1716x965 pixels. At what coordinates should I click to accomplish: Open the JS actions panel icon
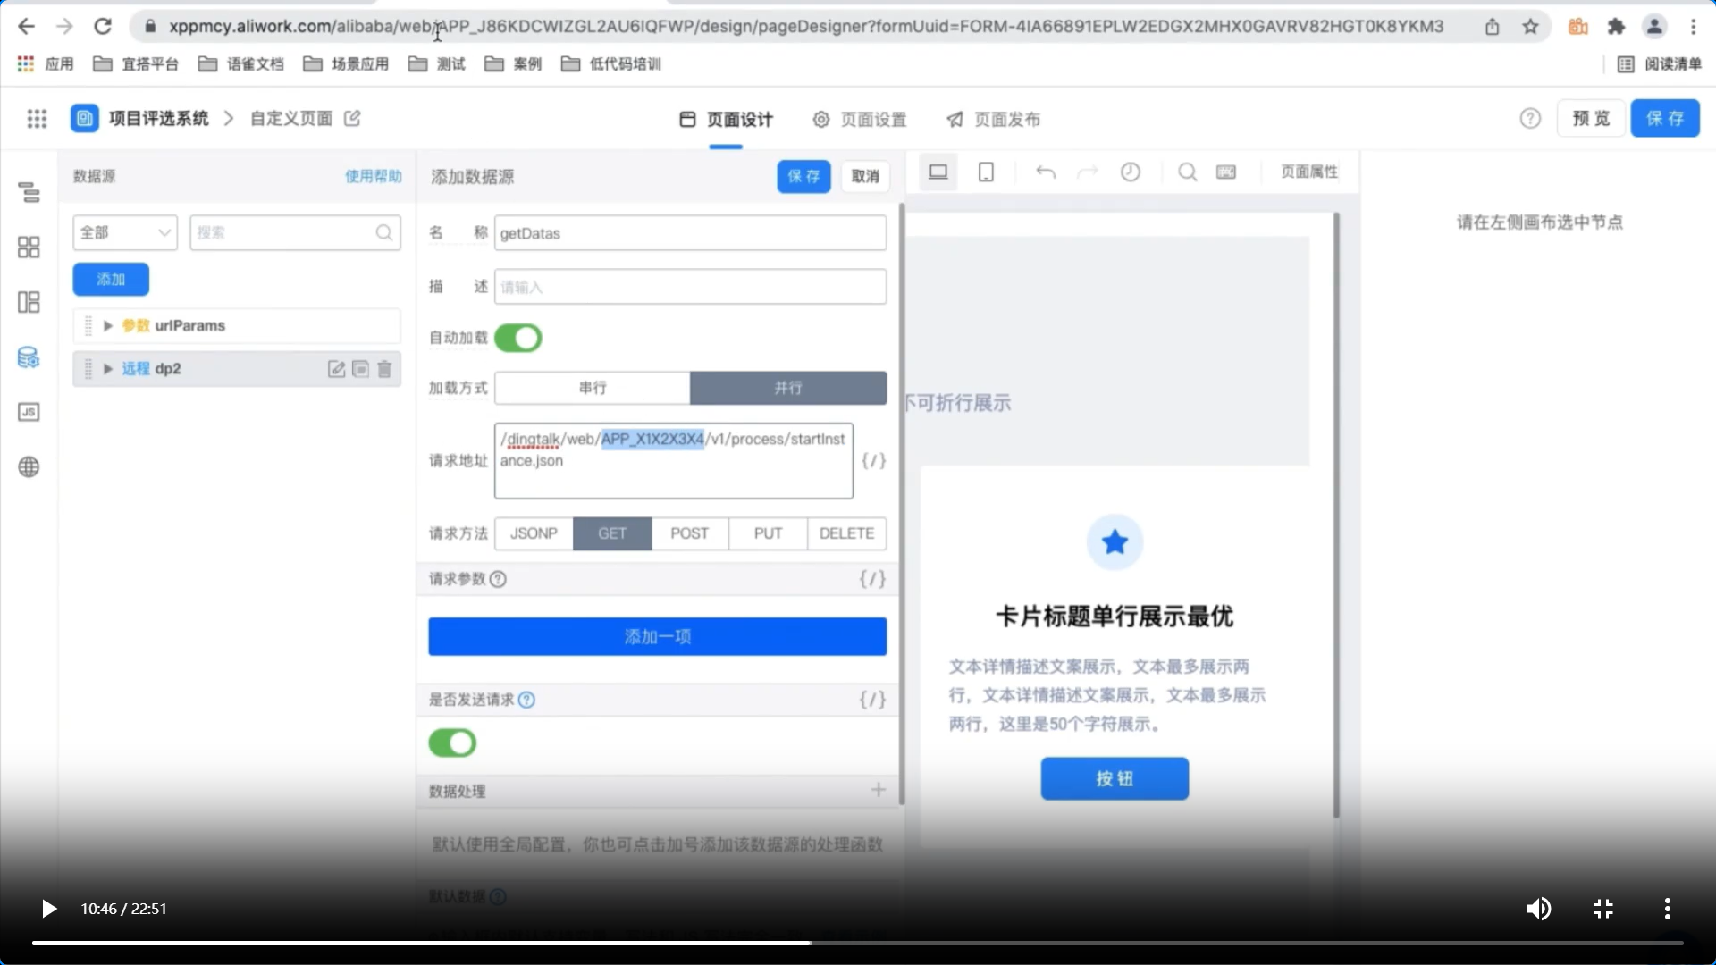tap(29, 412)
